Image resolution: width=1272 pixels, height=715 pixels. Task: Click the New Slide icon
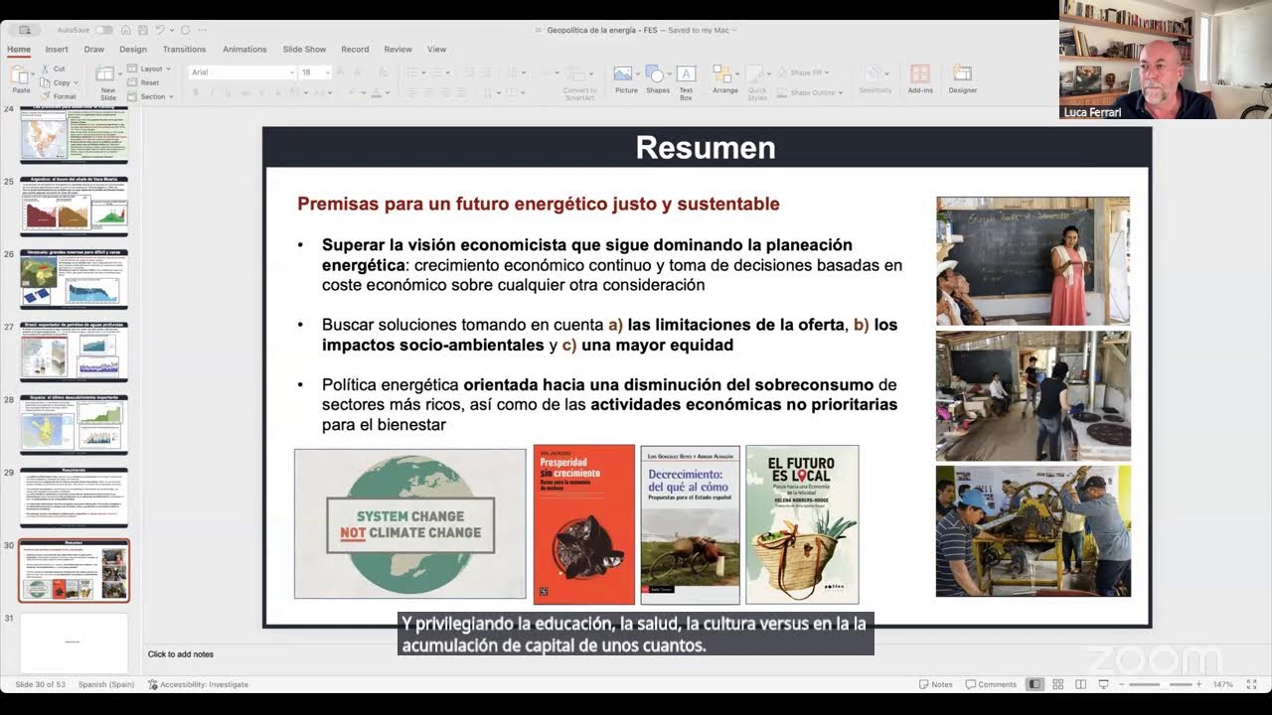pyautogui.click(x=105, y=73)
